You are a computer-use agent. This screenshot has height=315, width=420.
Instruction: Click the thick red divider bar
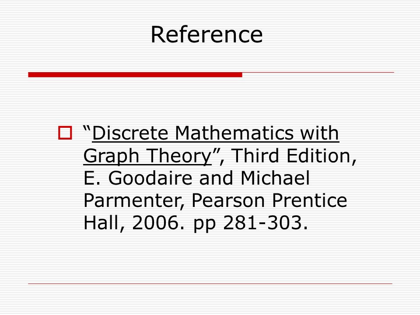pyautogui.click(x=135, y=75)
